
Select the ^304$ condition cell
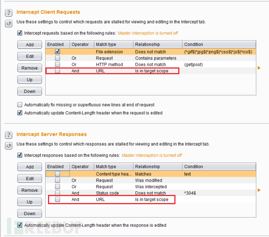[219, 193]
